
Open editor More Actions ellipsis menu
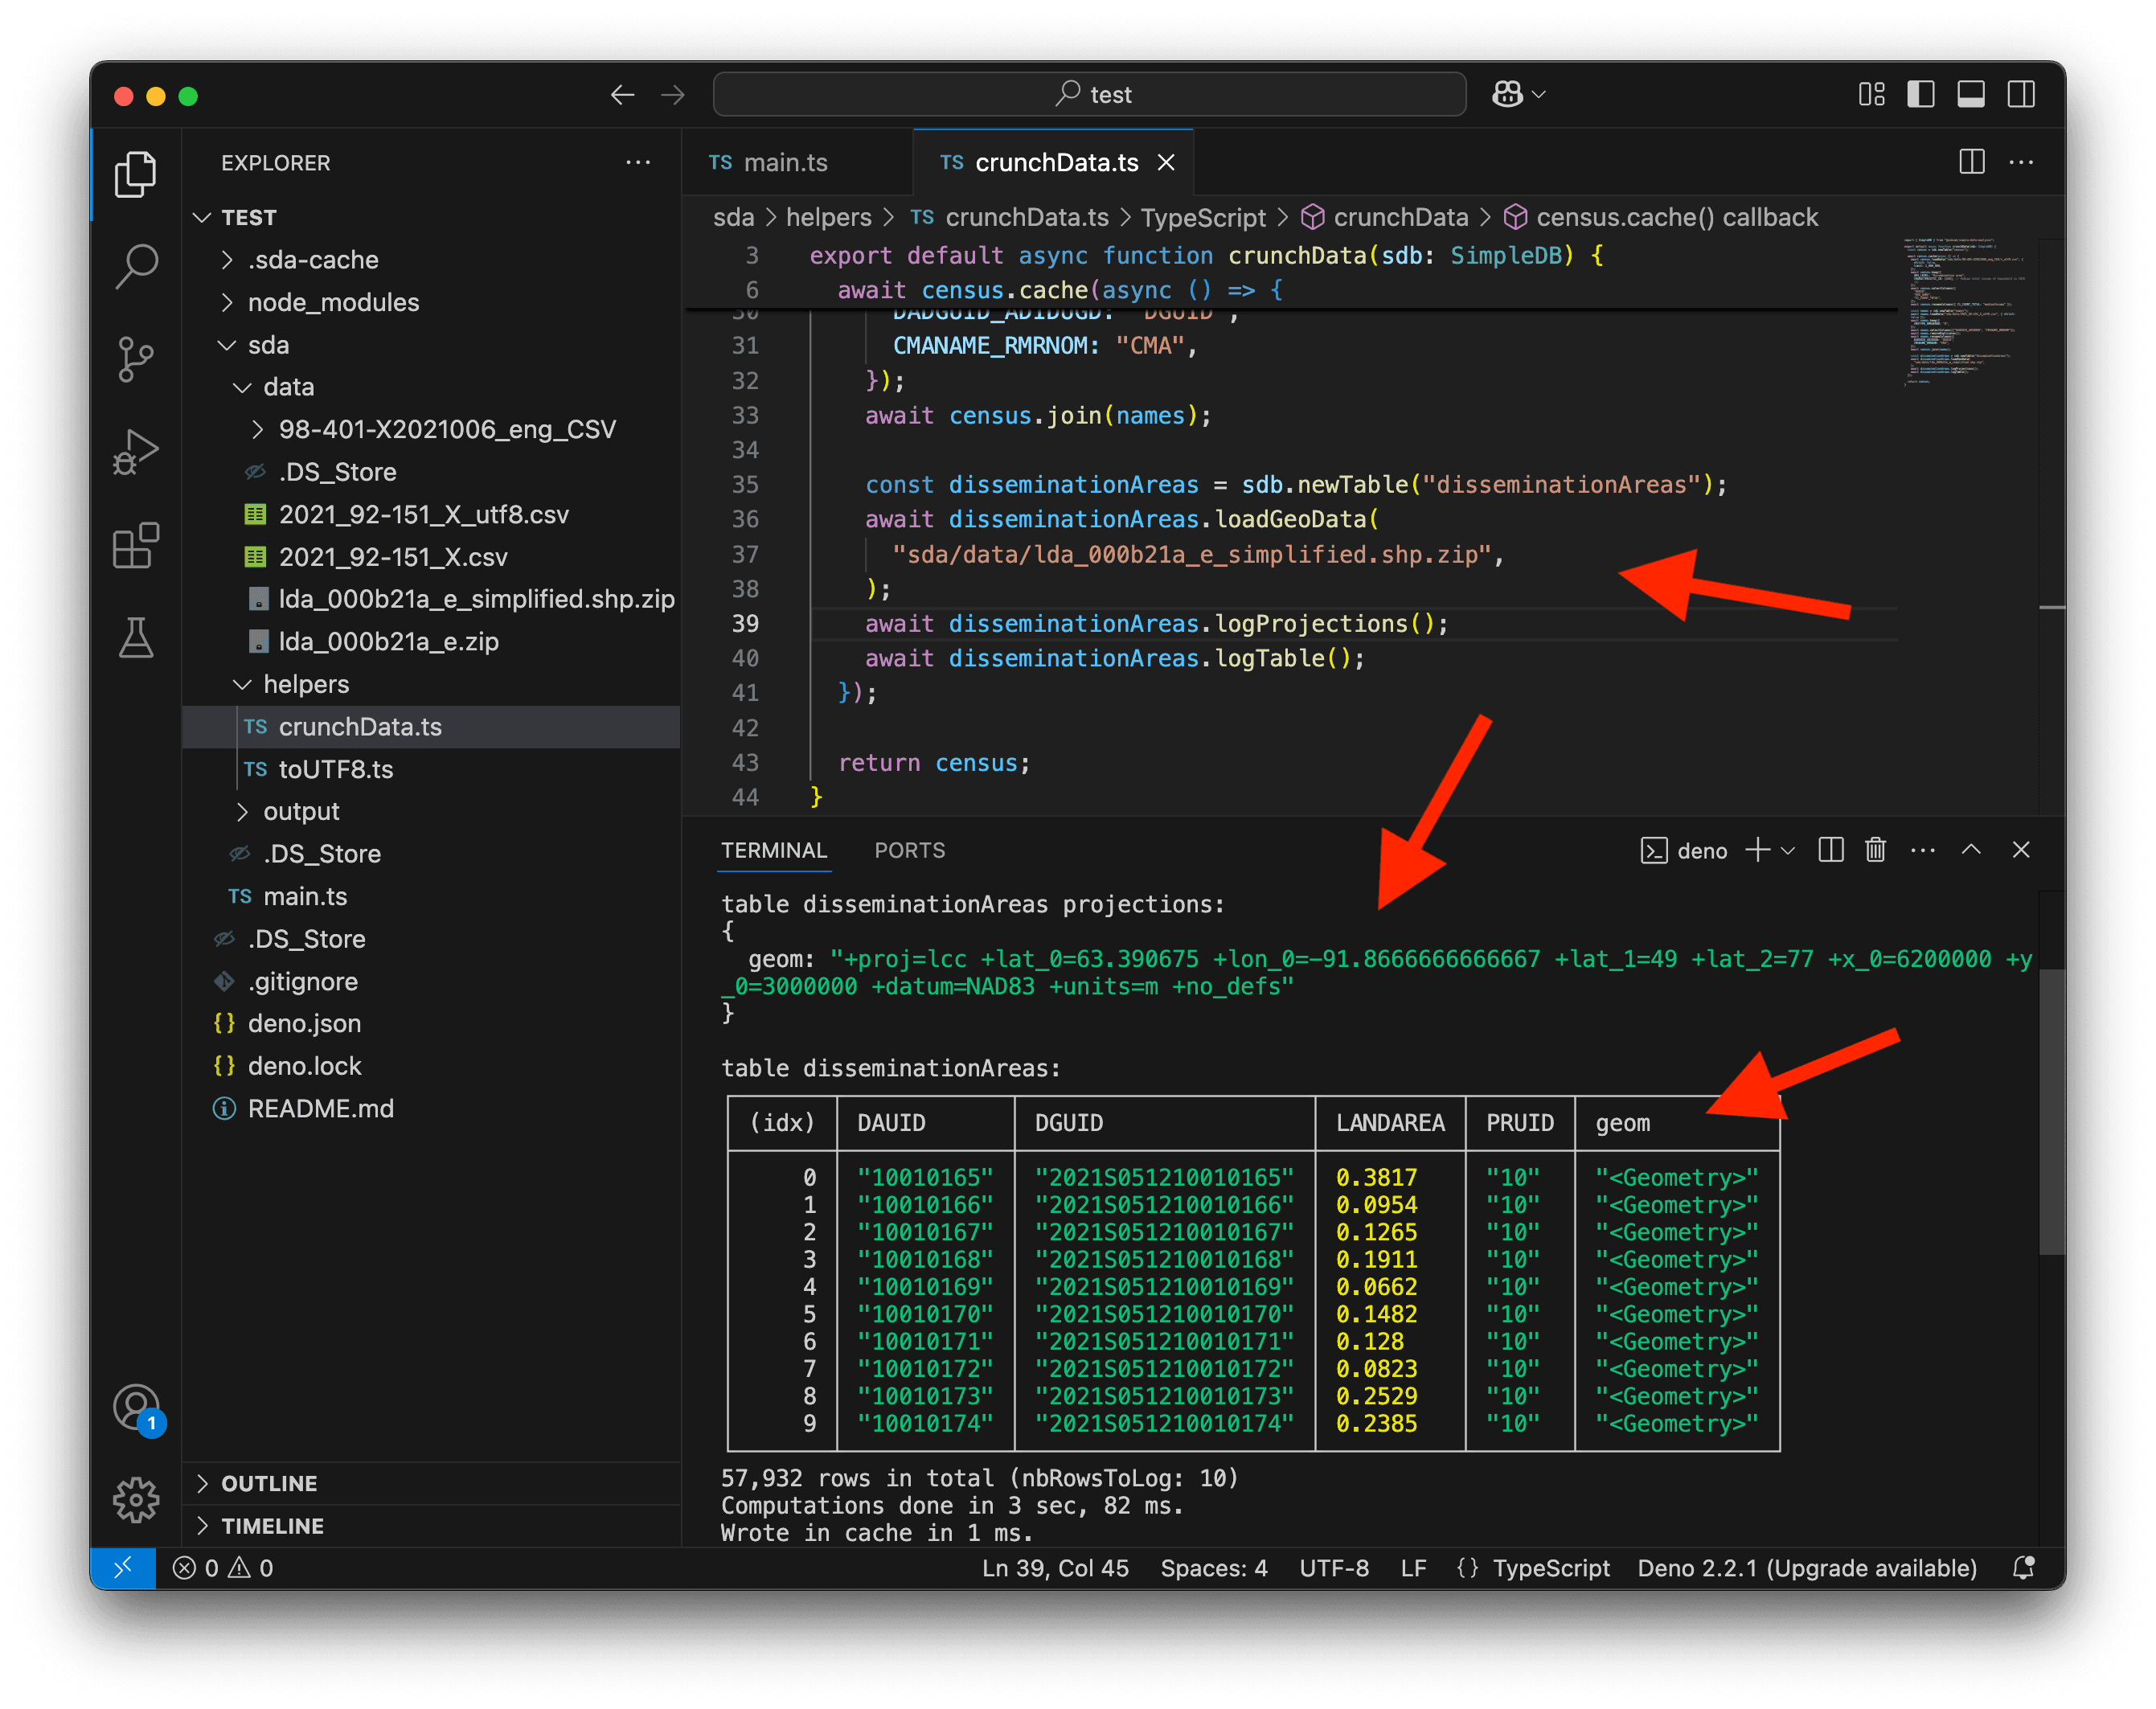tap(2021, 162)
